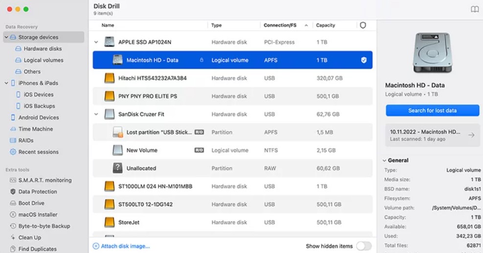Select Time Machine in sidebar

coord(35,129)
